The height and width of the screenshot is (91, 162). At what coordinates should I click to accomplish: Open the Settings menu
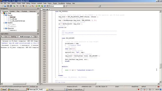(68, 3)
